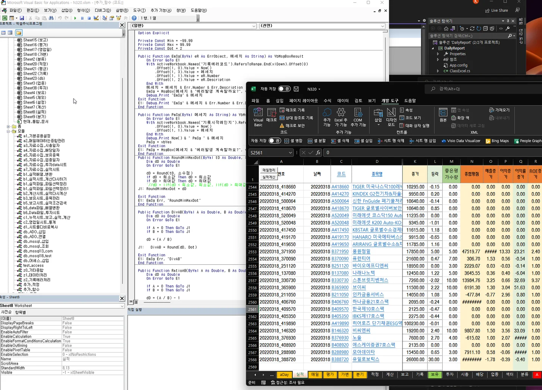Select the 보유 sheet tab in Excel
This screenshot has width=542, height=390.
tap(435, 374)
